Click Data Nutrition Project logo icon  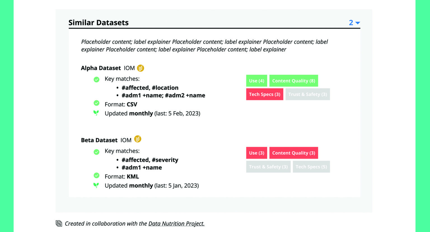click(x=59, y=223)
